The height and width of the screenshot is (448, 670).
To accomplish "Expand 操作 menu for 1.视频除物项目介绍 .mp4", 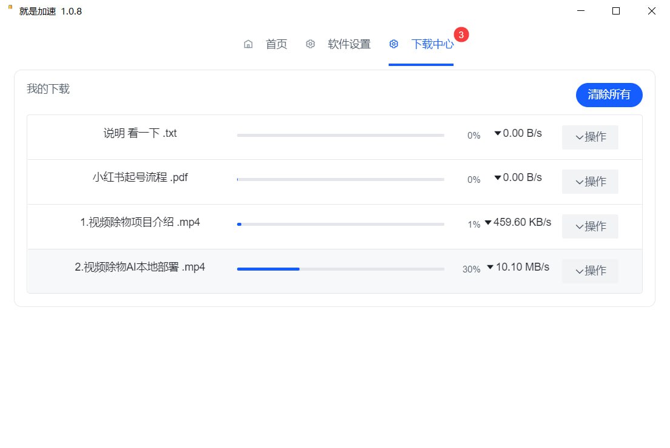I will point(590,226).
